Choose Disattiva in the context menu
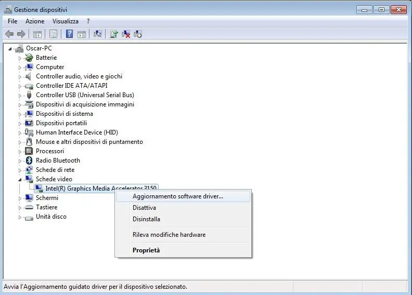This screenshot has height=295, width=412. [183, 208]
